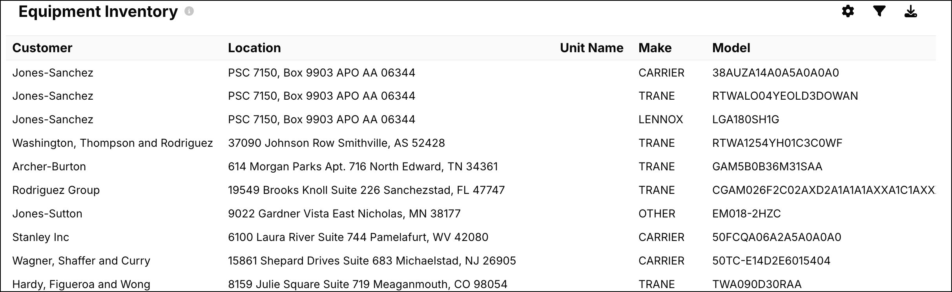952x292 pixels.
Task: Click the Wagner, Shaffer and Curry cell
Action: coord(81,261)
